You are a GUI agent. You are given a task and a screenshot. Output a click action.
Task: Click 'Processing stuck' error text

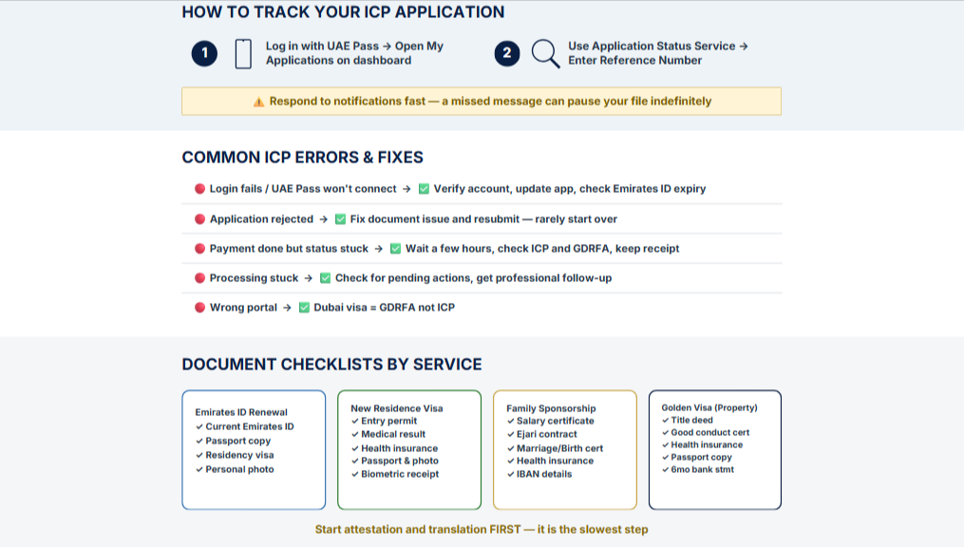[x=254, y=278]
